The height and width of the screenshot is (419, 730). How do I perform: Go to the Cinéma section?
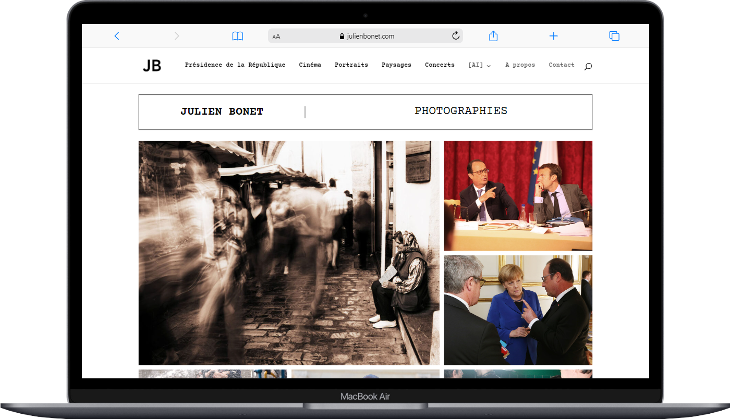[x=310, y=65]
